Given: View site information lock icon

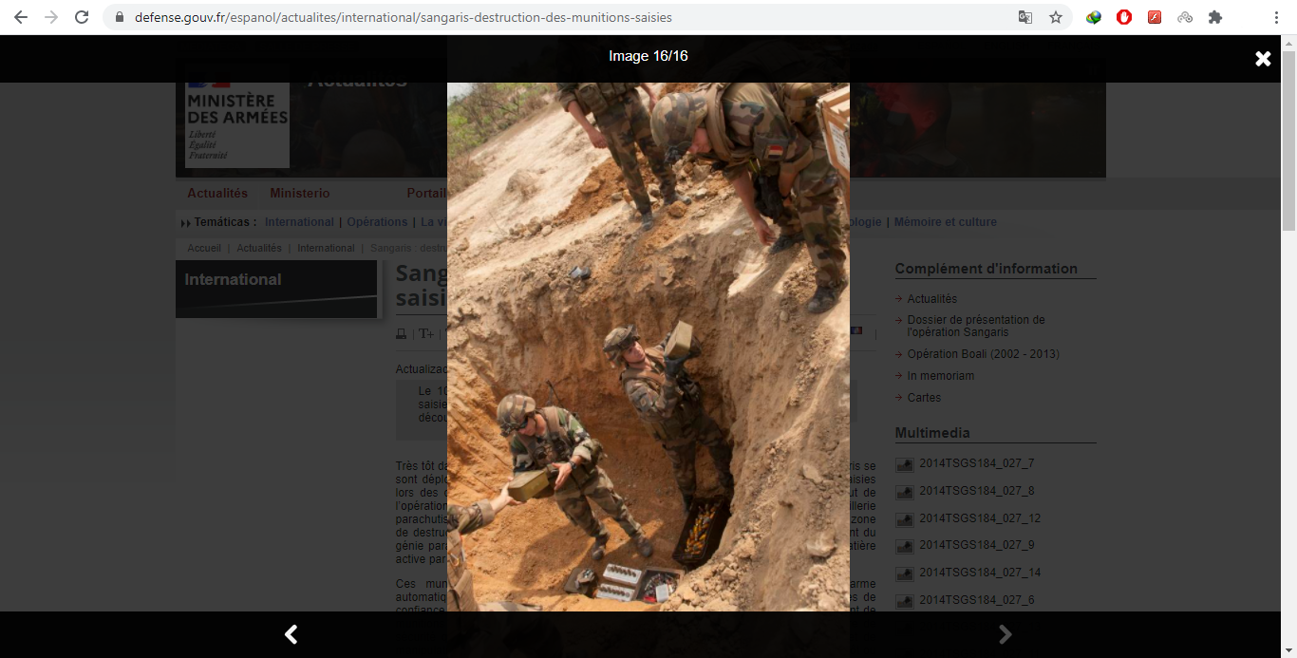Looking at the screenshot, I should [x=119, y=17].
